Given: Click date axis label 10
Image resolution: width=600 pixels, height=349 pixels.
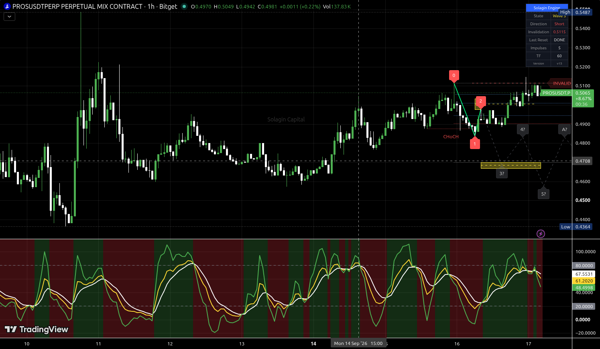Looking at the screenshot, I should (x=27, y=344).
